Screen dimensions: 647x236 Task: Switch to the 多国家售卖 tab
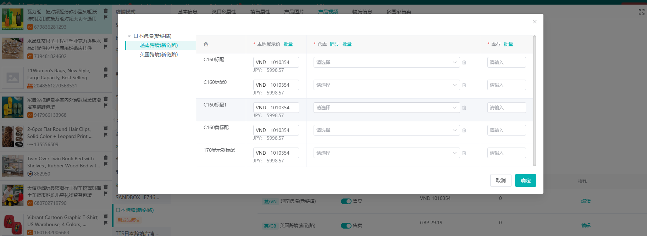click(x=399, y=12)
